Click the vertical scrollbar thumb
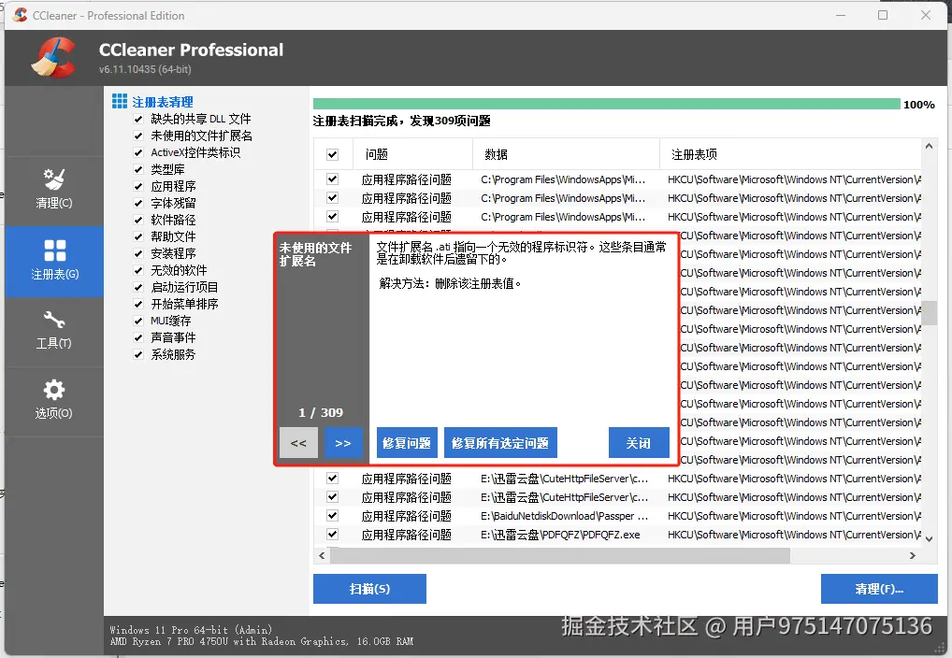The width and height of the screenshot is (952, 658). [x=929, y=313]
